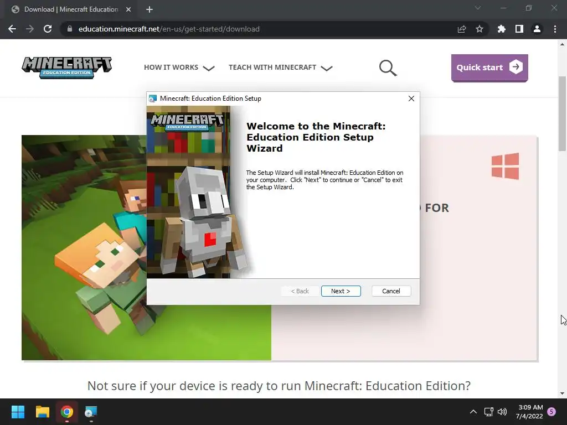The image size is (567, 425).
Task: Open the clock showing 3:09 AM
Action: click(529, 412)
